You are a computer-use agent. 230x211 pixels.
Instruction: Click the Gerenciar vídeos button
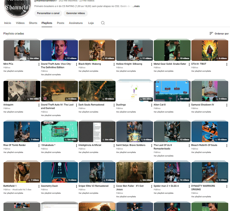[x=75, y=13]
